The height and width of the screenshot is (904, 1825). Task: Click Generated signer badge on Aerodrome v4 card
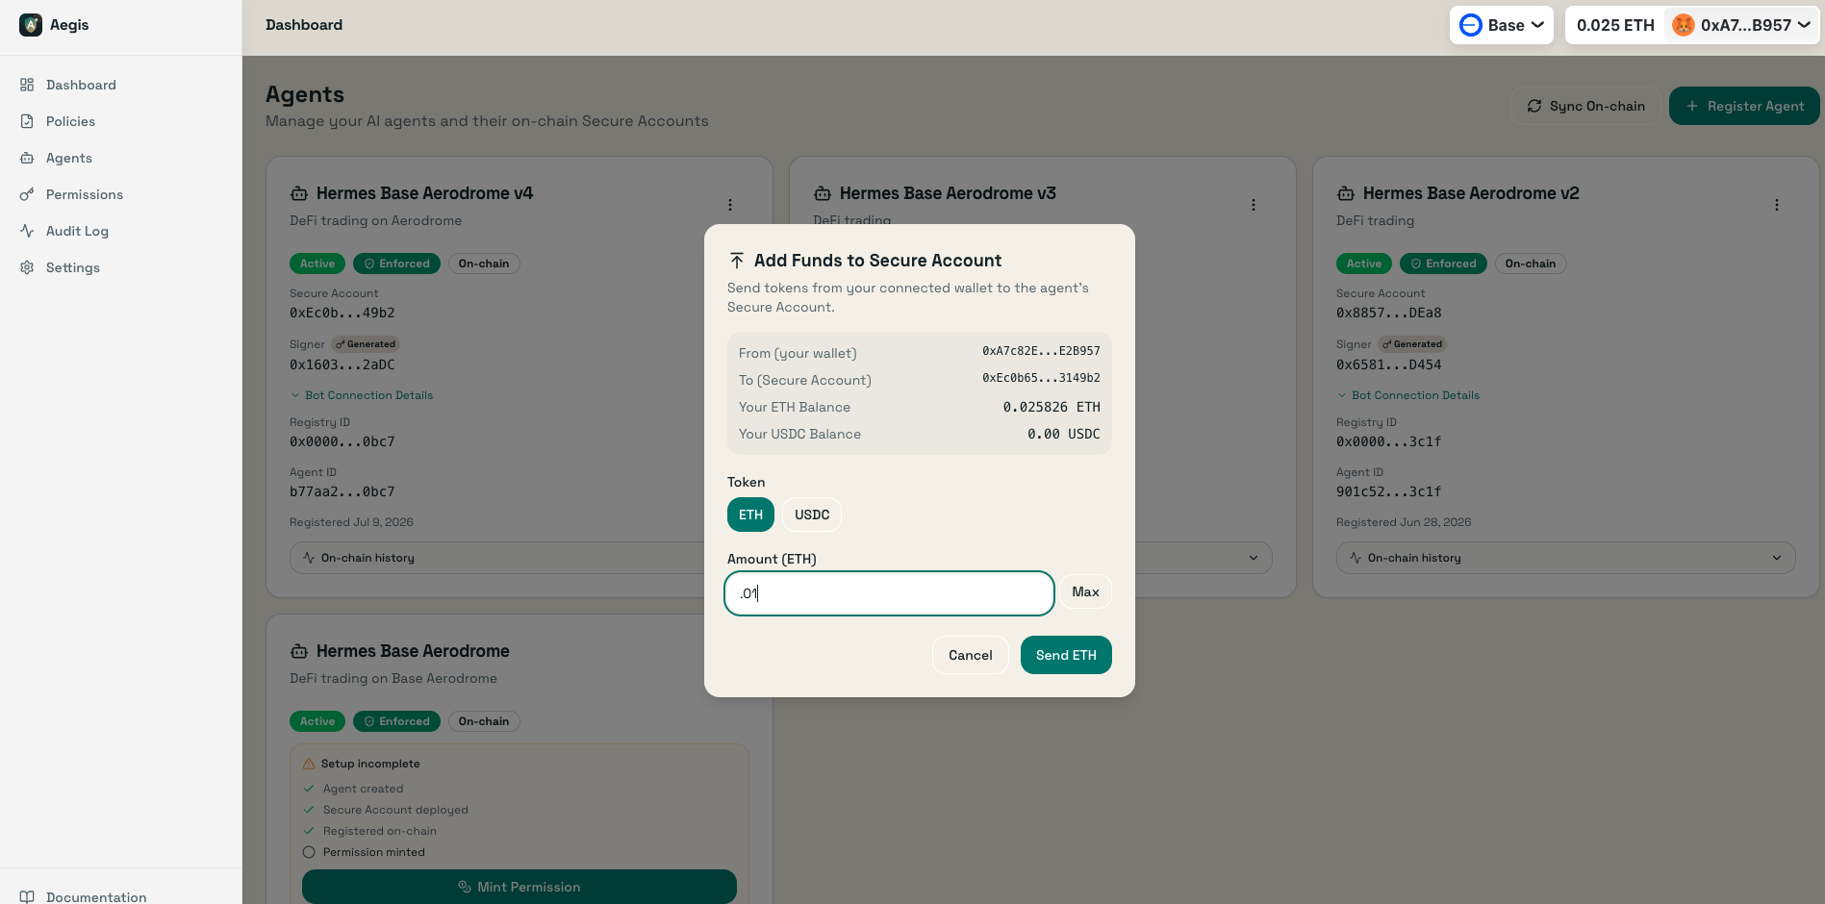pyautogui.click(x=366, y=344)
